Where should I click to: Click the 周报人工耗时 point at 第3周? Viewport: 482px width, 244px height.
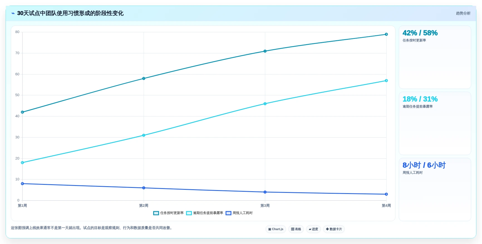[x=265, y=192]
